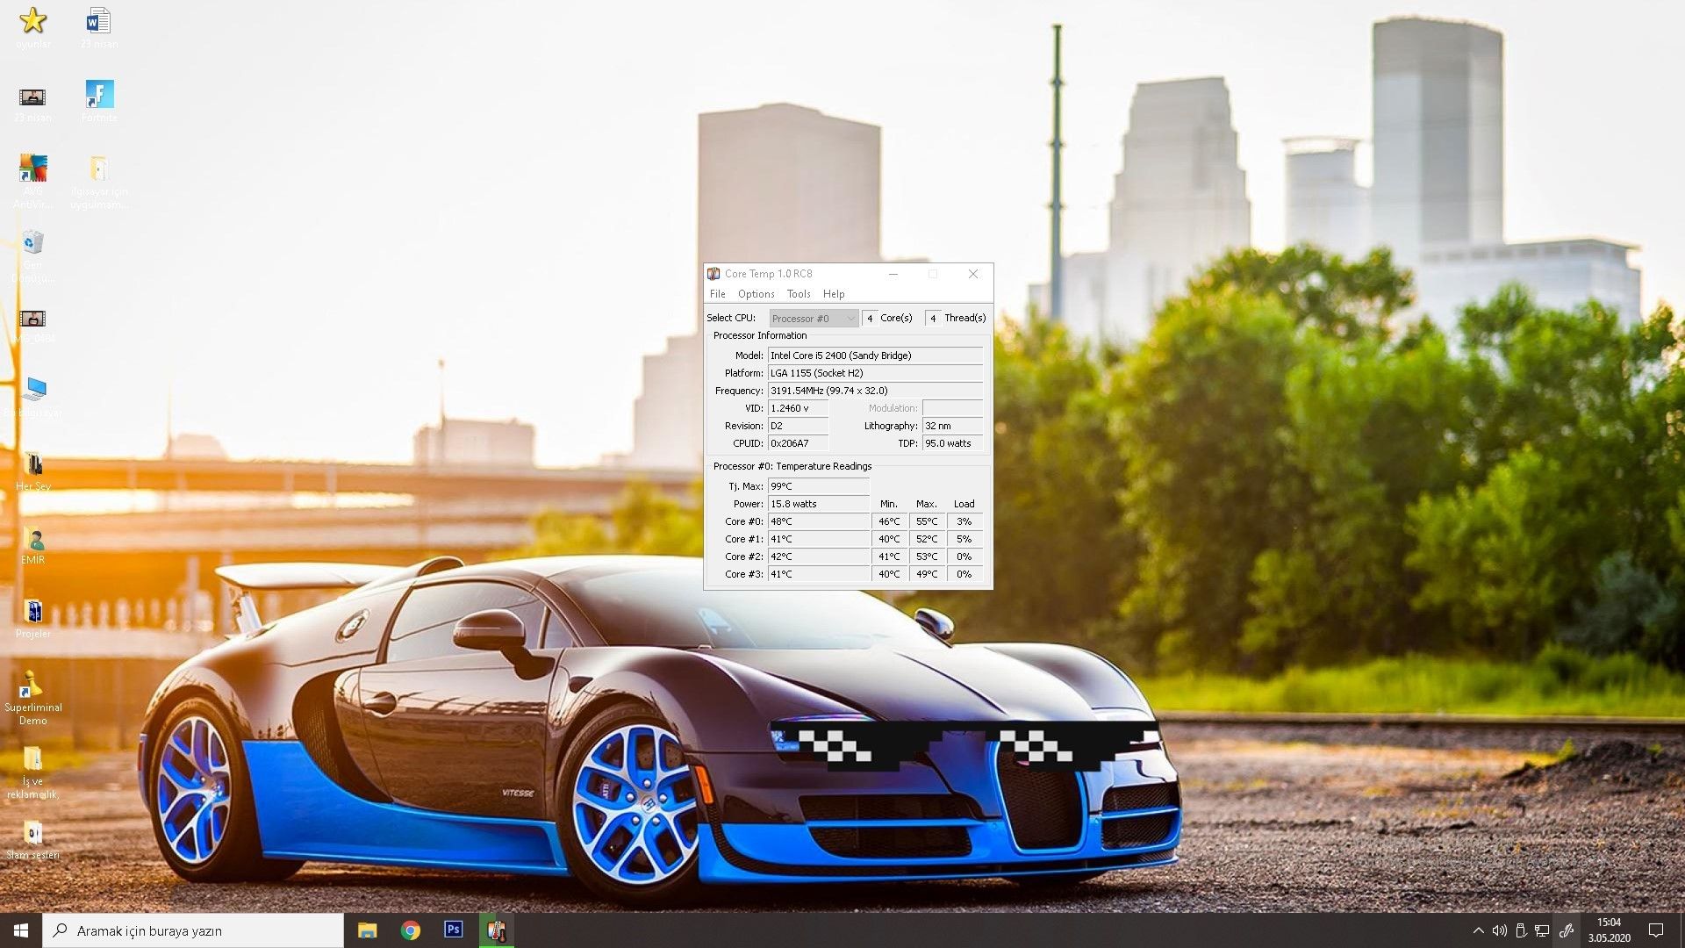Open the Windows Ink Workspace pen icon

(x=1567, y=930)
